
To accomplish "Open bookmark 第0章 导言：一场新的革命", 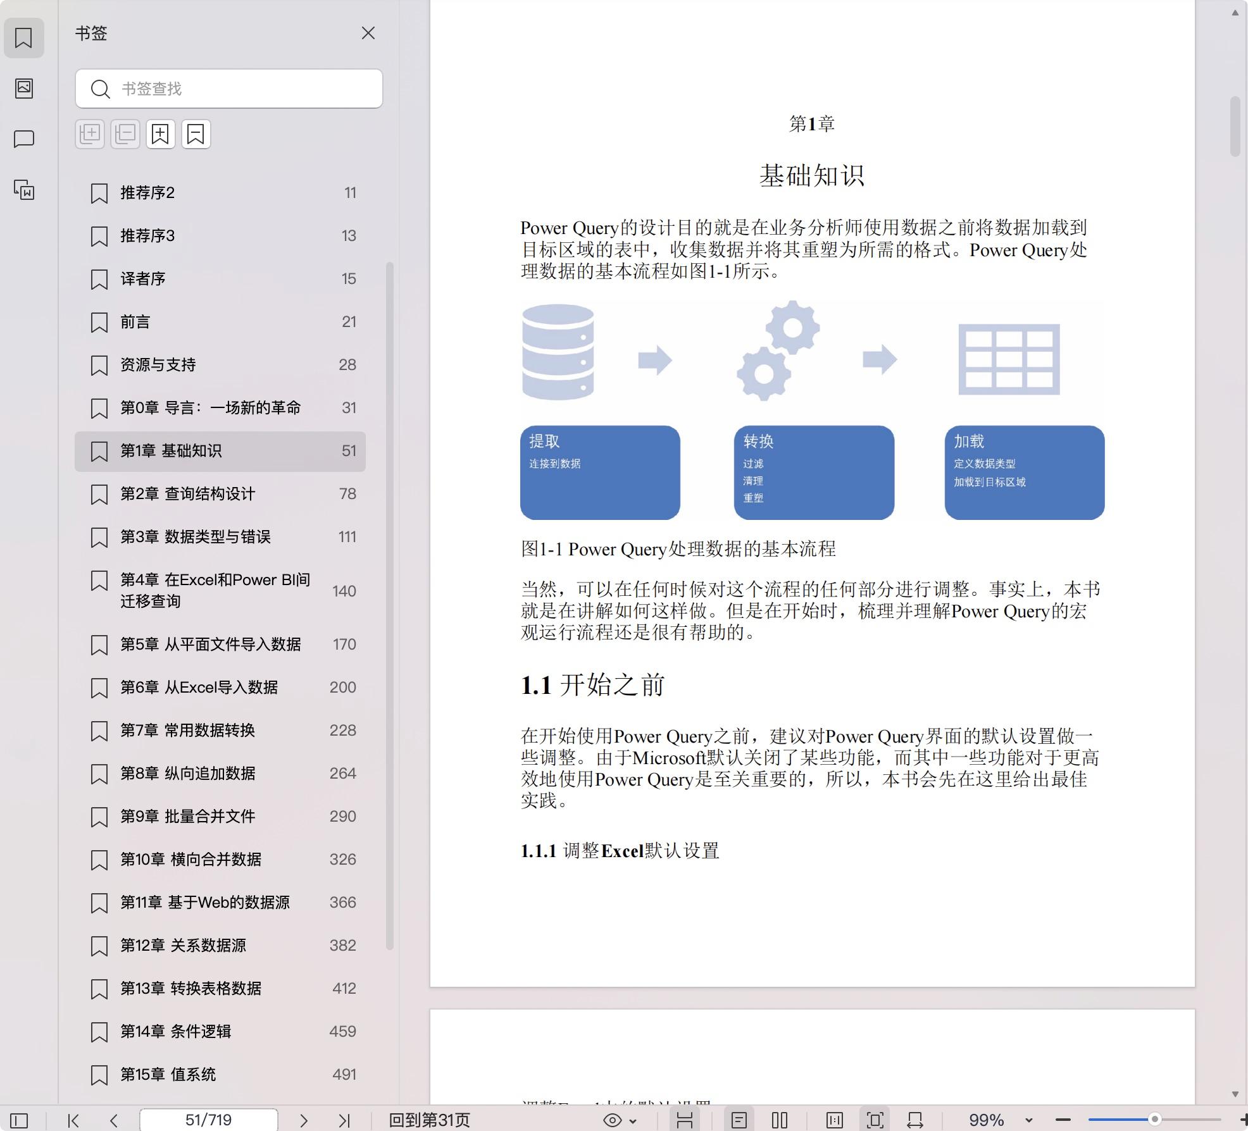I will [220, 408].
